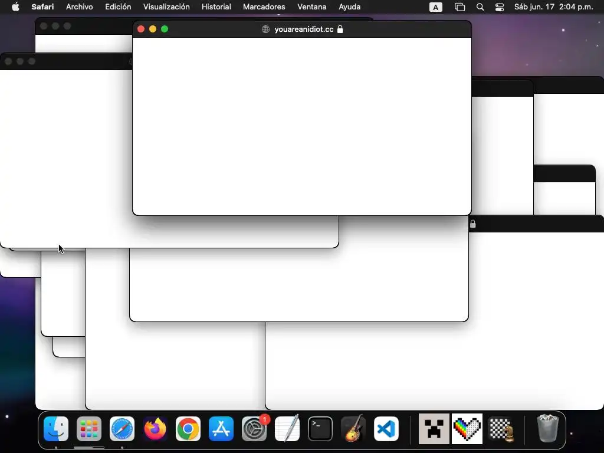This screenshot has width=604, height=453.
Task: Open the Safari application menu
Action: point(42,6)
